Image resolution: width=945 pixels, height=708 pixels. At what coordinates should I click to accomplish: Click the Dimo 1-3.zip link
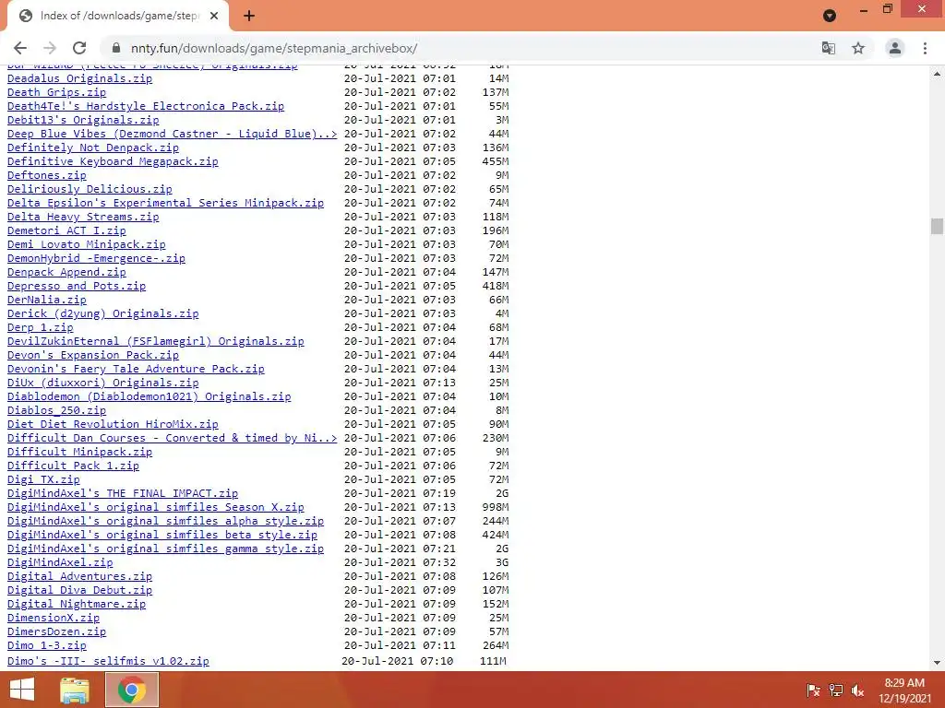coord(47,646)
